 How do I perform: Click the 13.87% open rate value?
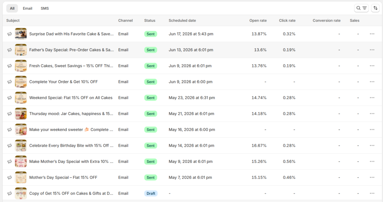[x=259, y=34]
